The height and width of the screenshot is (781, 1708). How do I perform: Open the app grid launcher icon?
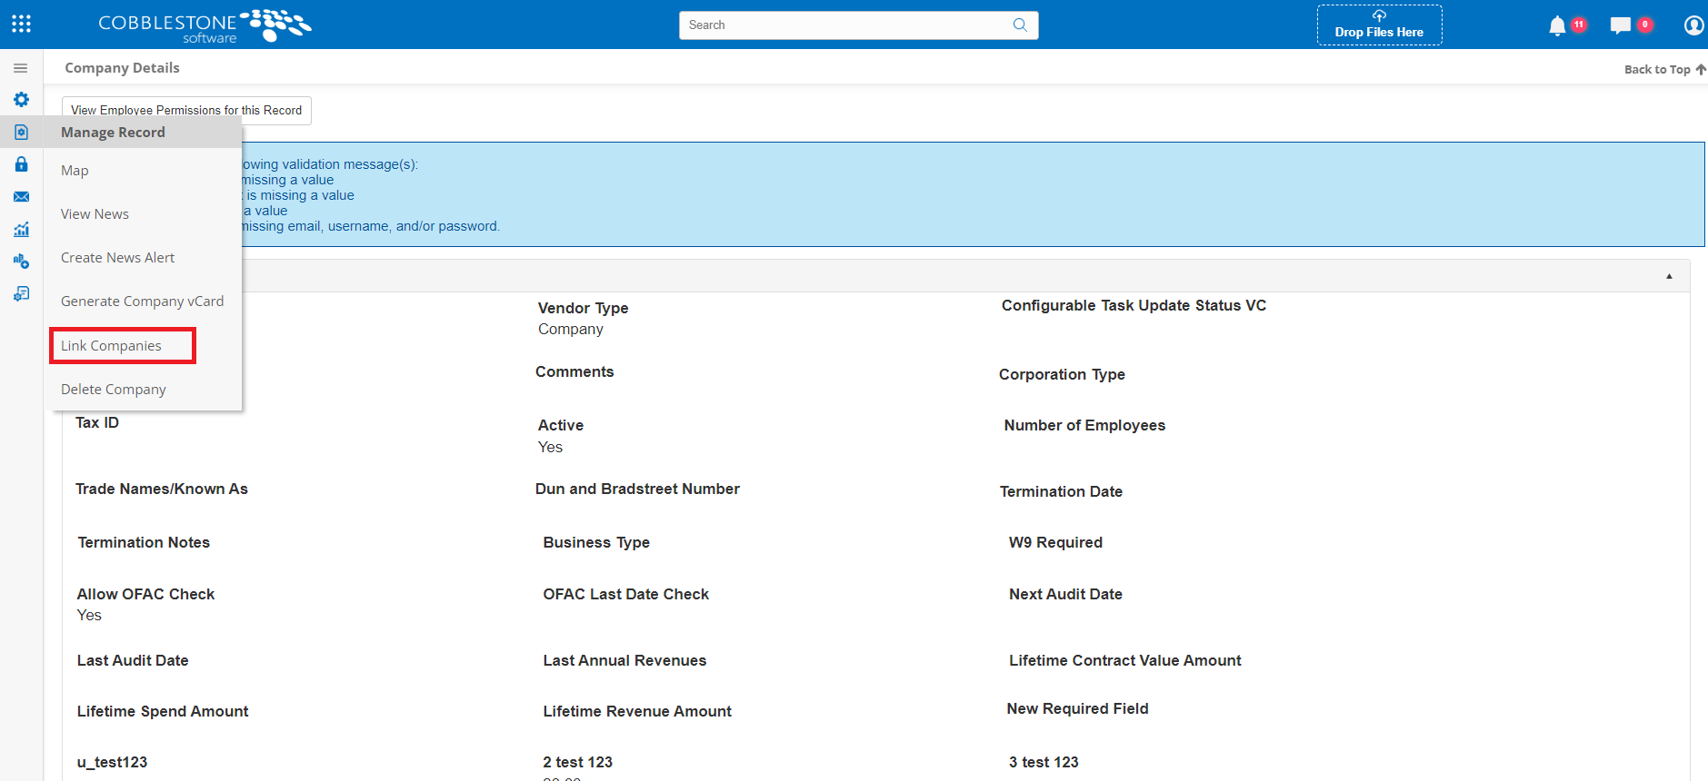[22, 25]
